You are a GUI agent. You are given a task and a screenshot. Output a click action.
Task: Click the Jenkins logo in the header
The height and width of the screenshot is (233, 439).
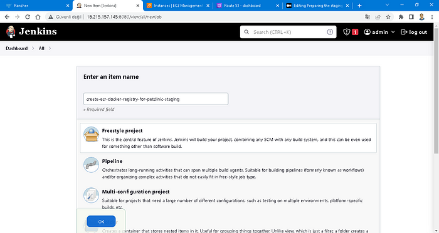tap(31, 31)
